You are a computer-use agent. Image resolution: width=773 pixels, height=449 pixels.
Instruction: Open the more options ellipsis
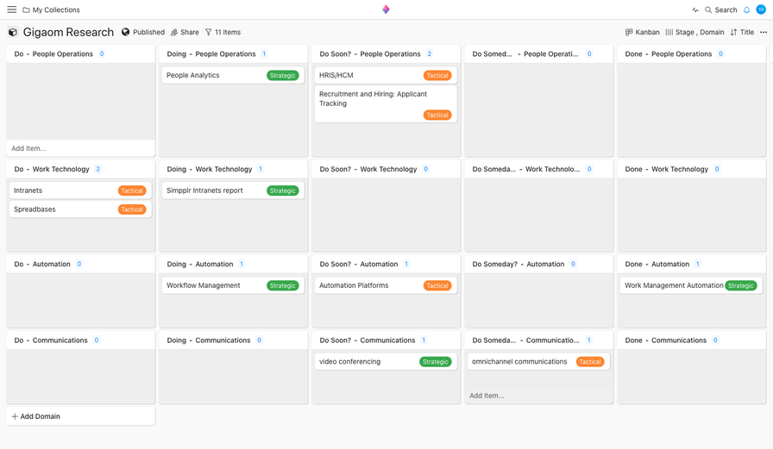(764, 32)
